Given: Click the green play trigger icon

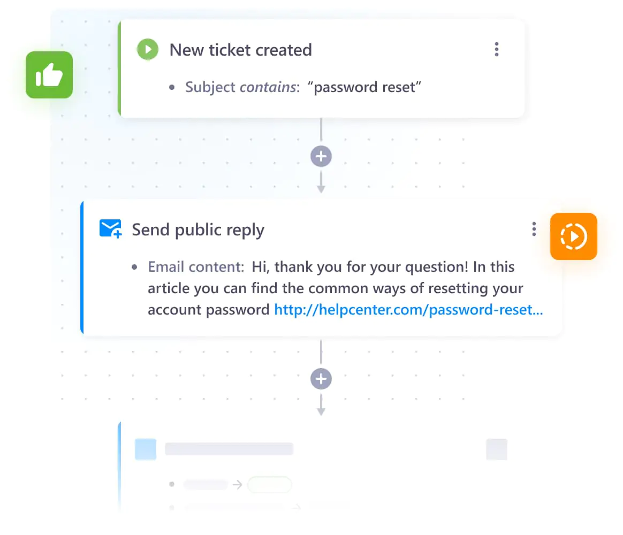Looking at the screenshot, I should [x=147, y=49].
